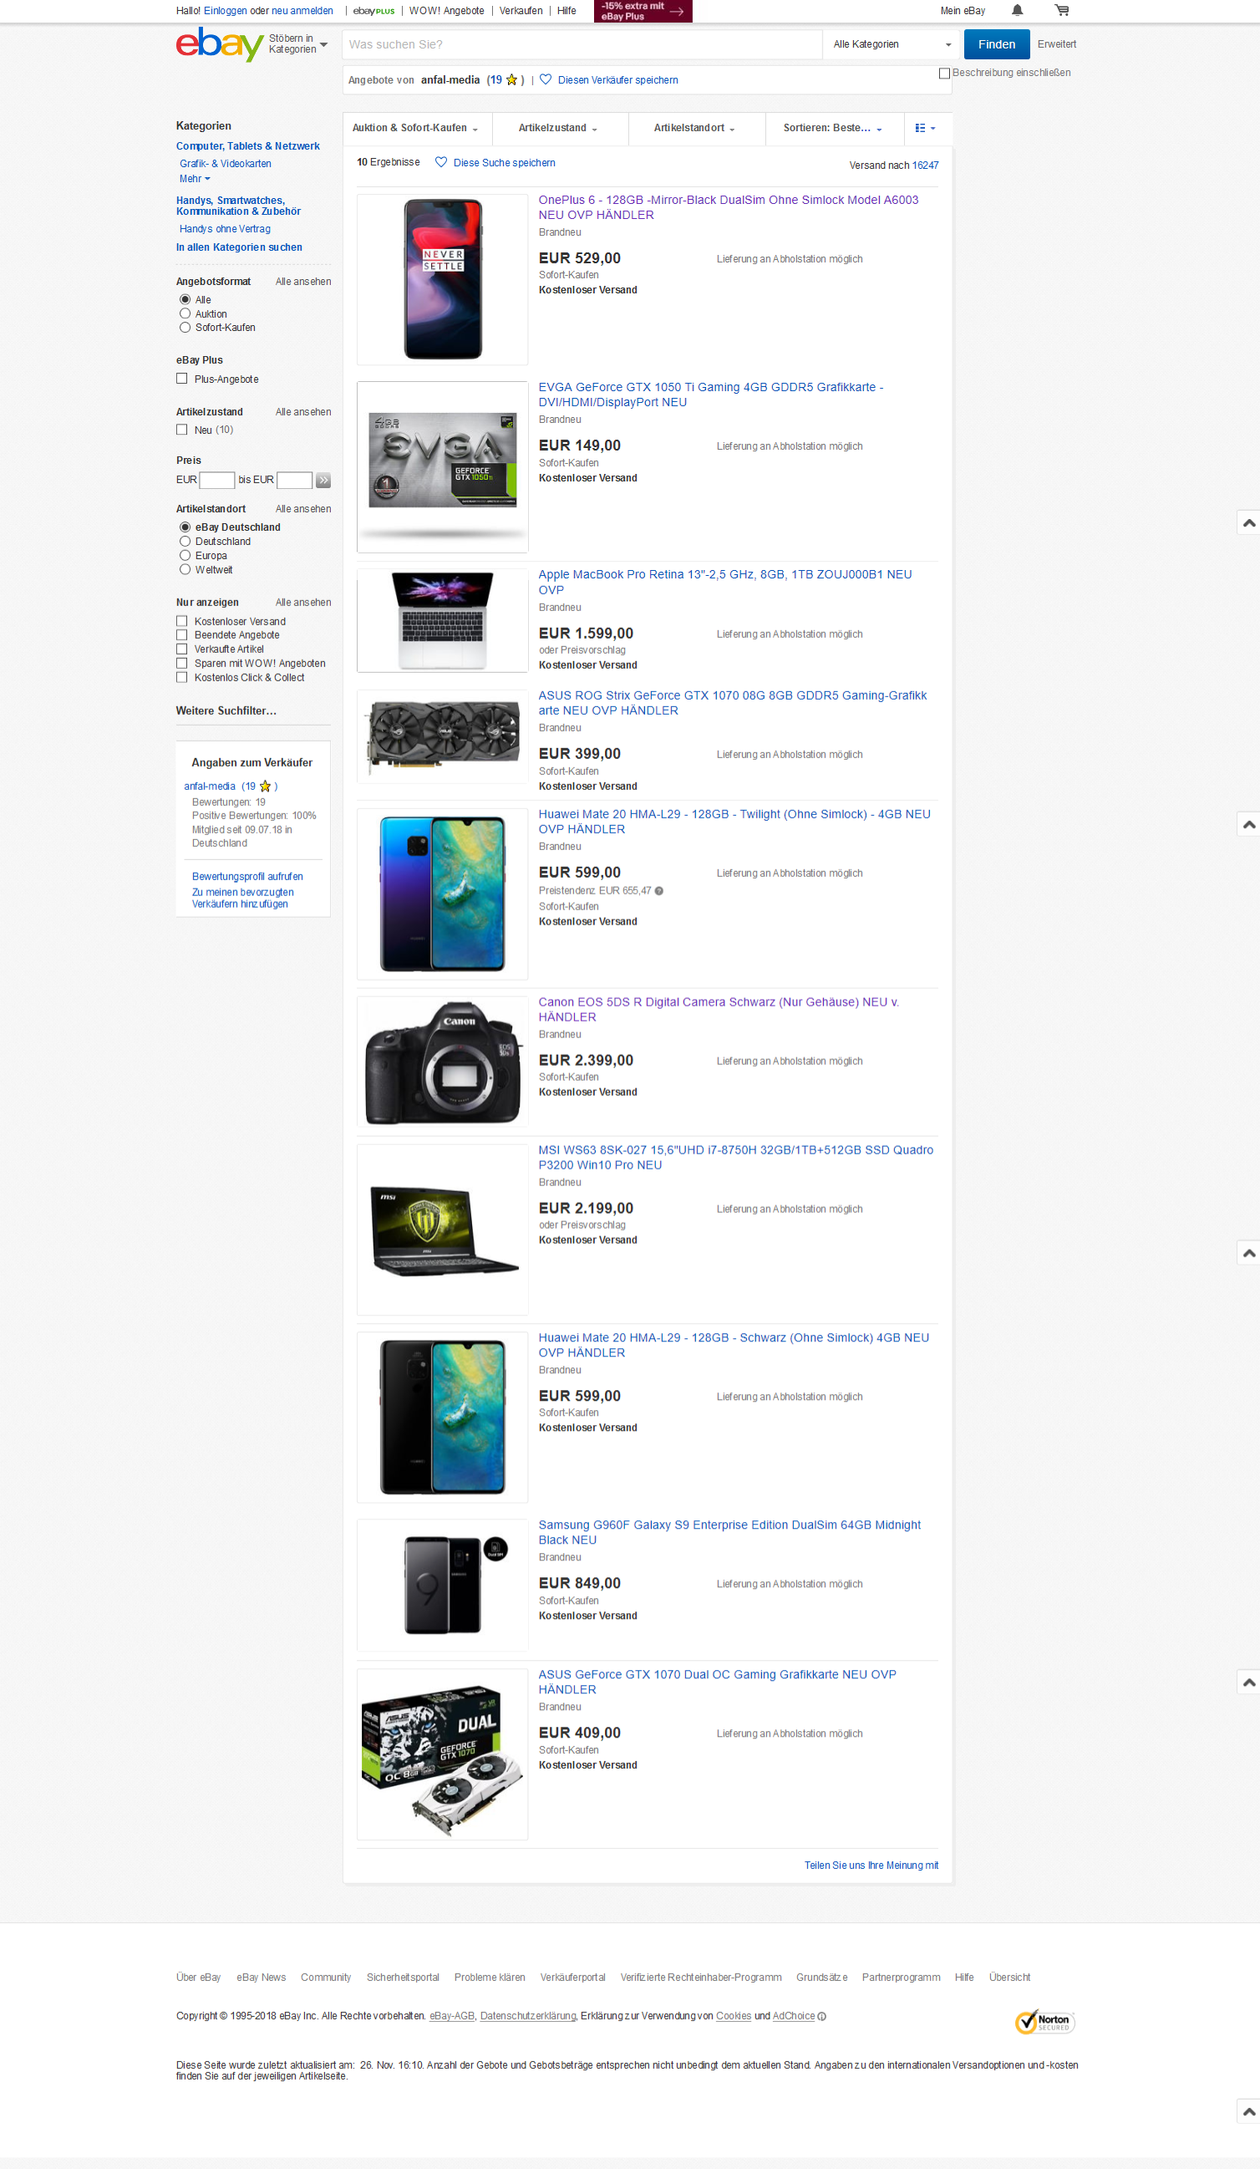
Task: Open Bewertungsprofil aufrufen link
Action: 247,877
